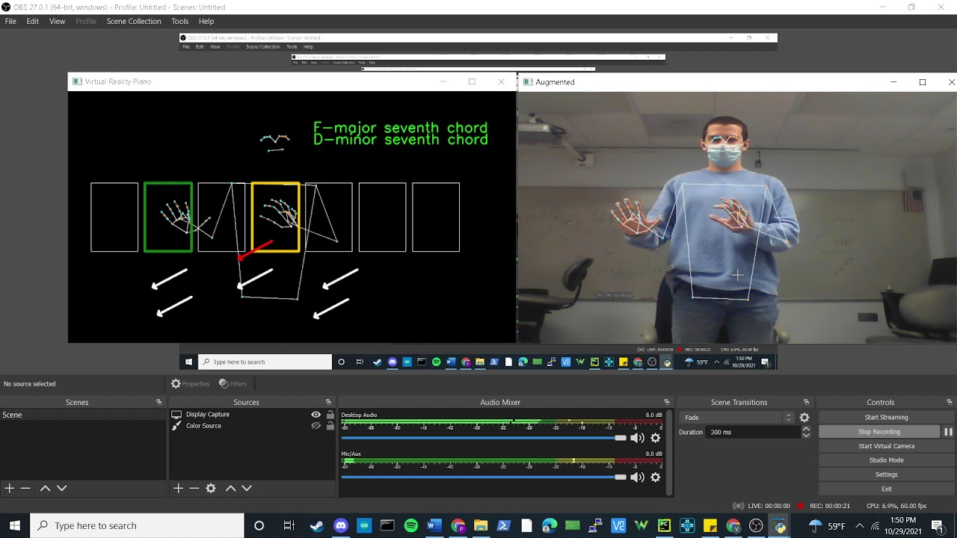Mute the Desktop Audio channel
Image resolution: width=957 pixels, height=538 pixels.
[637, 438]
